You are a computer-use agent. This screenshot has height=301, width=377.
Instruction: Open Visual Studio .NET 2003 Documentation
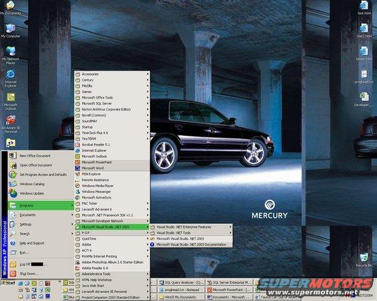click(192, 244)
